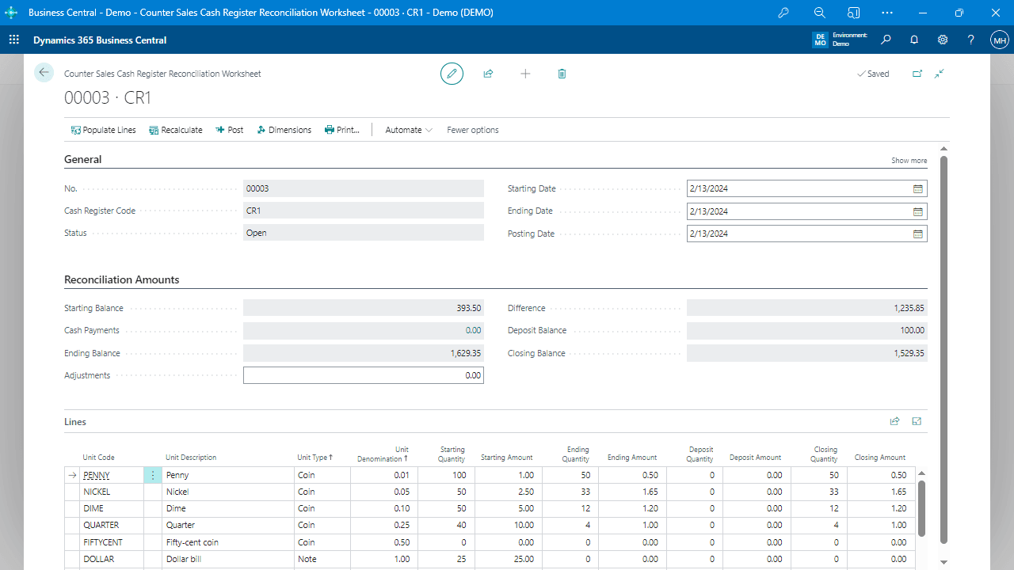1014x570 pixels.
Task: Click Fewer options
Action: [x=473, y=130]
